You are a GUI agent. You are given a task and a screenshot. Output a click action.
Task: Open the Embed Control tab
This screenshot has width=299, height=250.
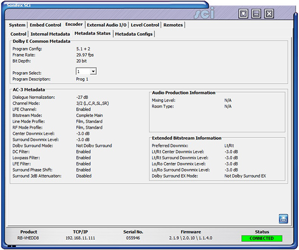point(45,25)
